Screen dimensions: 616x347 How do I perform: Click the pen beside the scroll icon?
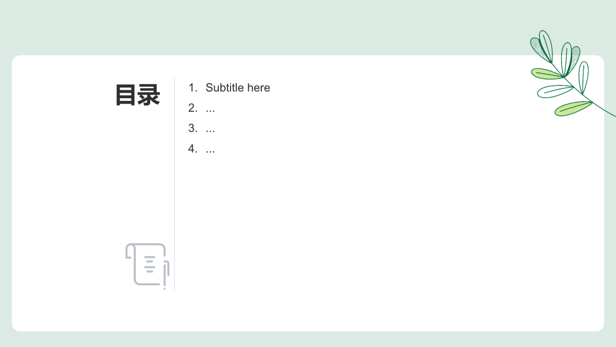(x=165, y=275)
